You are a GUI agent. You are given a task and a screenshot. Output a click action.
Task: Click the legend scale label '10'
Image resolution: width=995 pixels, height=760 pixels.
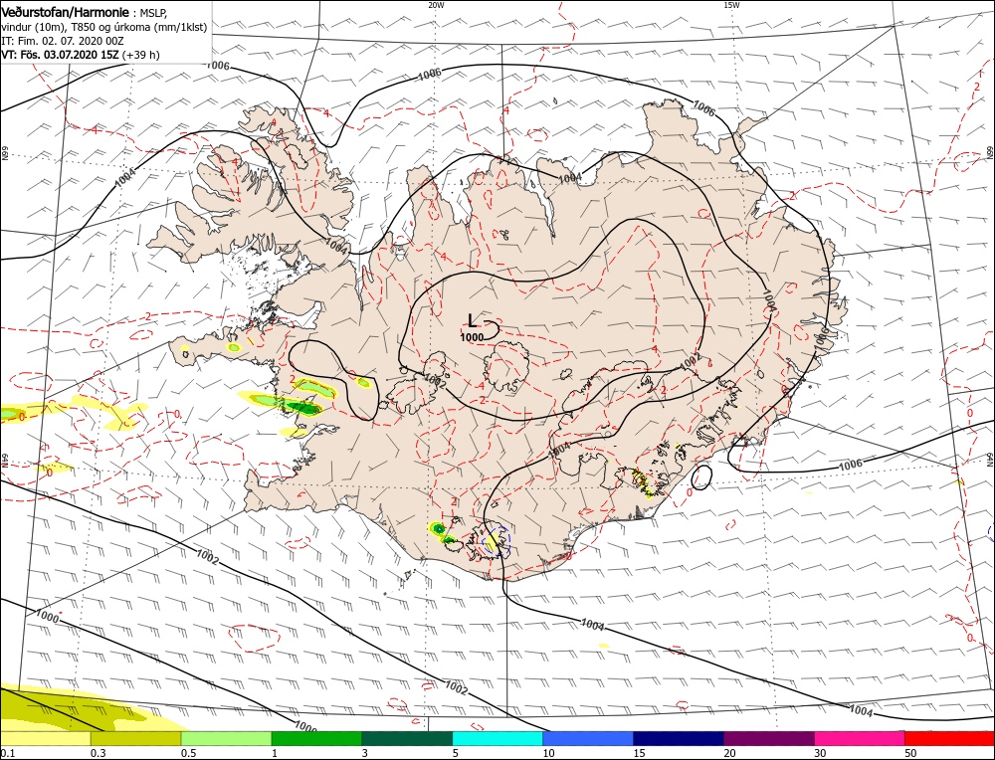point(547,753)
